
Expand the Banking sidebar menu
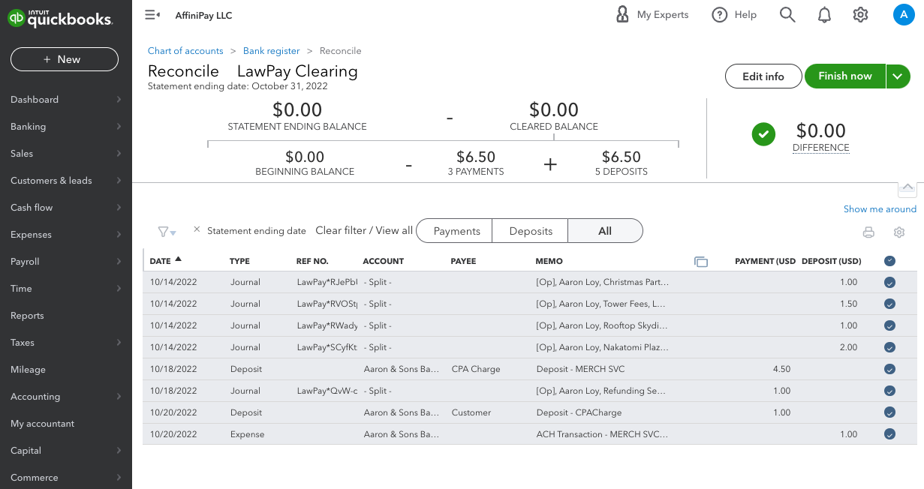tap(65, 127)
